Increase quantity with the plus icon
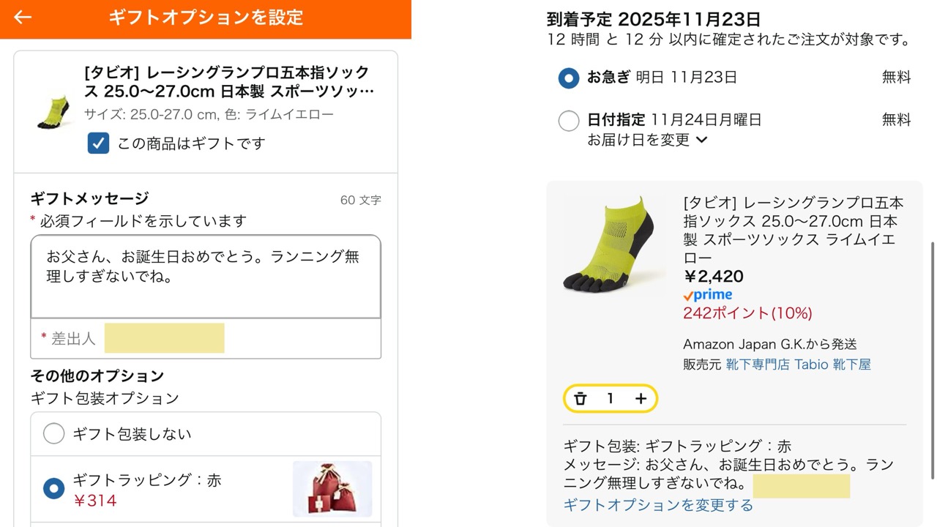 641,398
